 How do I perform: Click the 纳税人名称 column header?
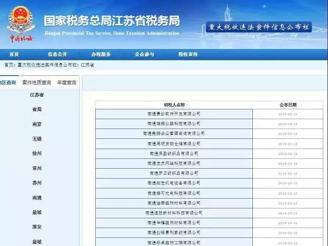click(x=174, y=105)
